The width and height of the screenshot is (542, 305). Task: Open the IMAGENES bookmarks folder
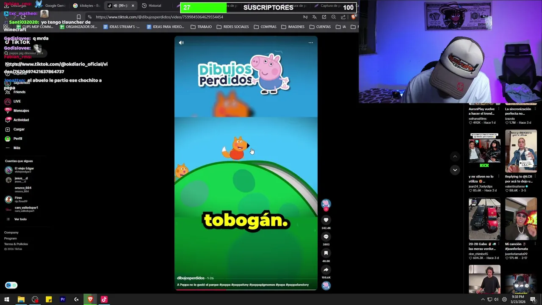(x=293, y=27)
